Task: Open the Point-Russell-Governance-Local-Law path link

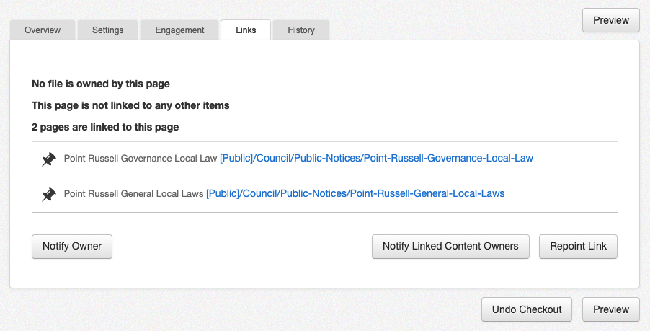Action: (x=376, y=158)
